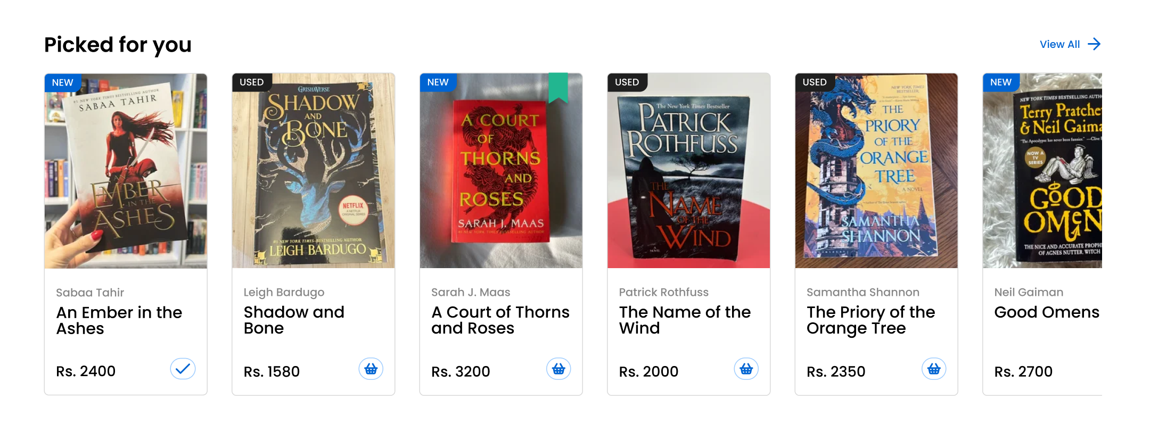Open An Ember in the Ashes cover image
This screenshot has height=432, width=1150.
pos(126,170)
